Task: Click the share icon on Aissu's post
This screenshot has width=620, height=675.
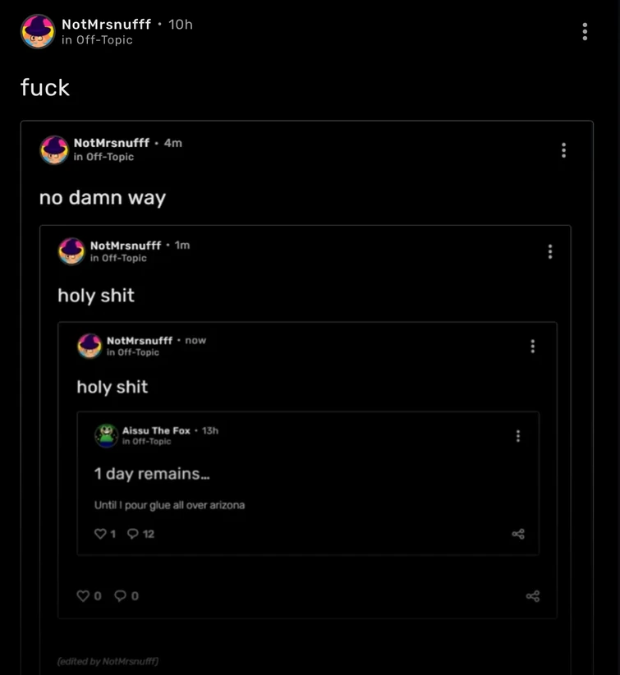Action: coord(519,533)
